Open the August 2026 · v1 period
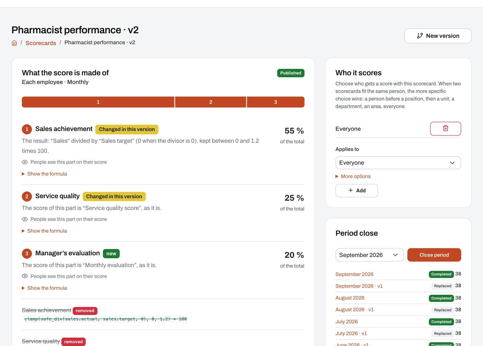This screenshot has height=346, width=483. (x=354, y=310)
